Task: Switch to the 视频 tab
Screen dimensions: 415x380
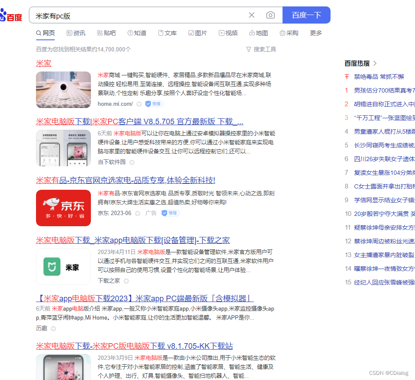Action: coord(228,33)
